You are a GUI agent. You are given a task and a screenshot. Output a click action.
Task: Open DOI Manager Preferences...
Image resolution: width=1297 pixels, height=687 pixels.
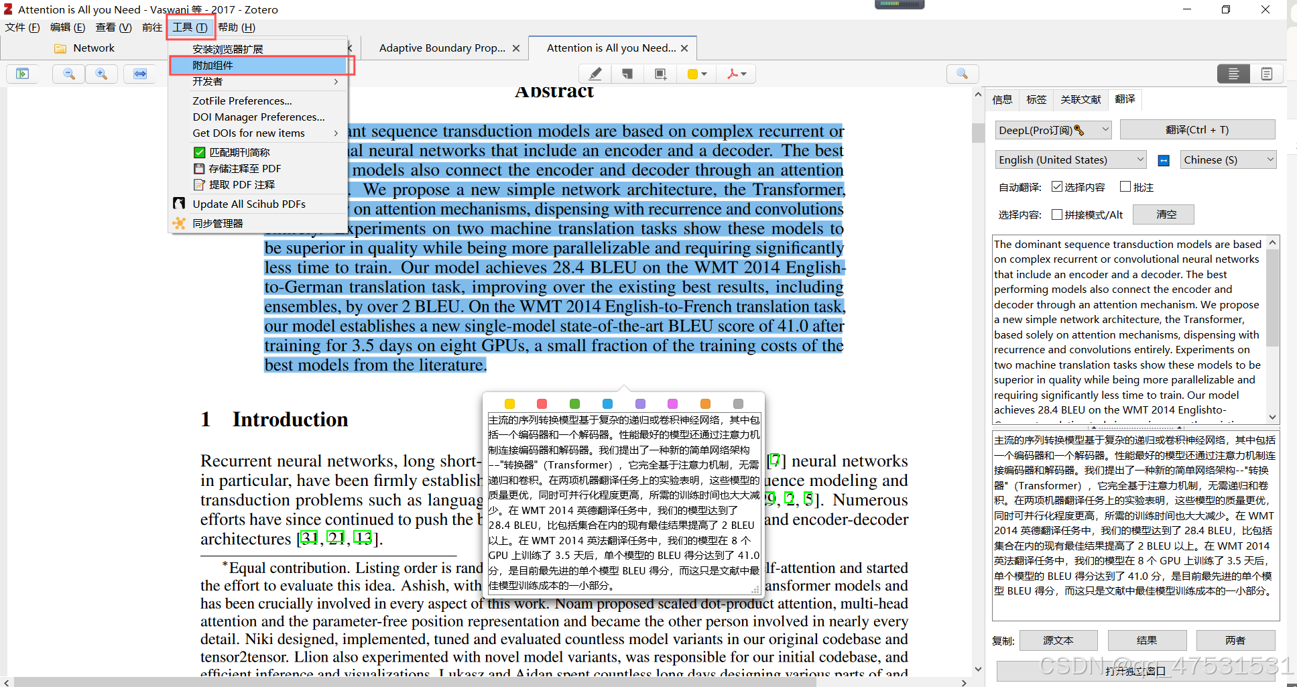258,117
